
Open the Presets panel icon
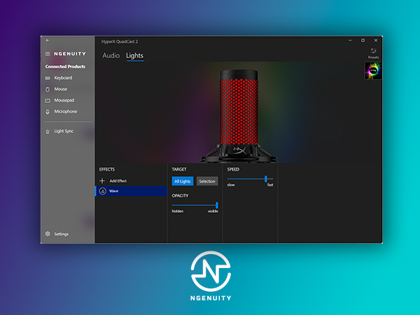tap(373, 51)
